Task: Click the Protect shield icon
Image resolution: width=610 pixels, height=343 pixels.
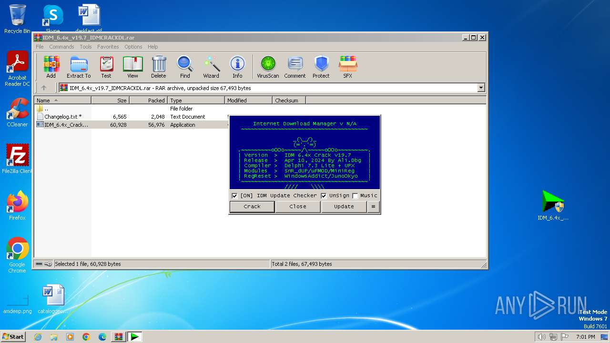Action: 321,67
